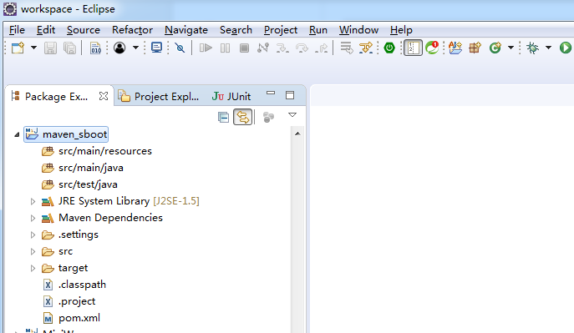The width and height of the screenshot is (574, 333).
Task: Click the green Spring Boot power icon
Action: click(x=389, y=48)
